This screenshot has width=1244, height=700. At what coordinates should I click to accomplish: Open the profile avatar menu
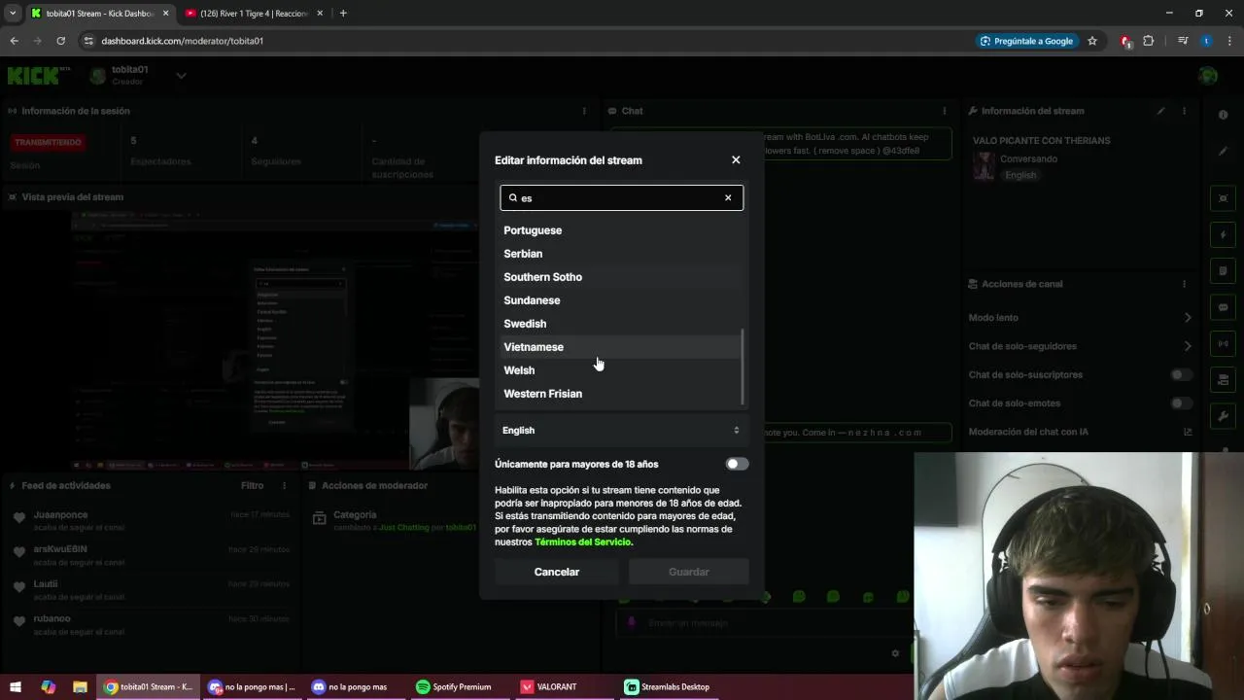(x=1208, y=76)
